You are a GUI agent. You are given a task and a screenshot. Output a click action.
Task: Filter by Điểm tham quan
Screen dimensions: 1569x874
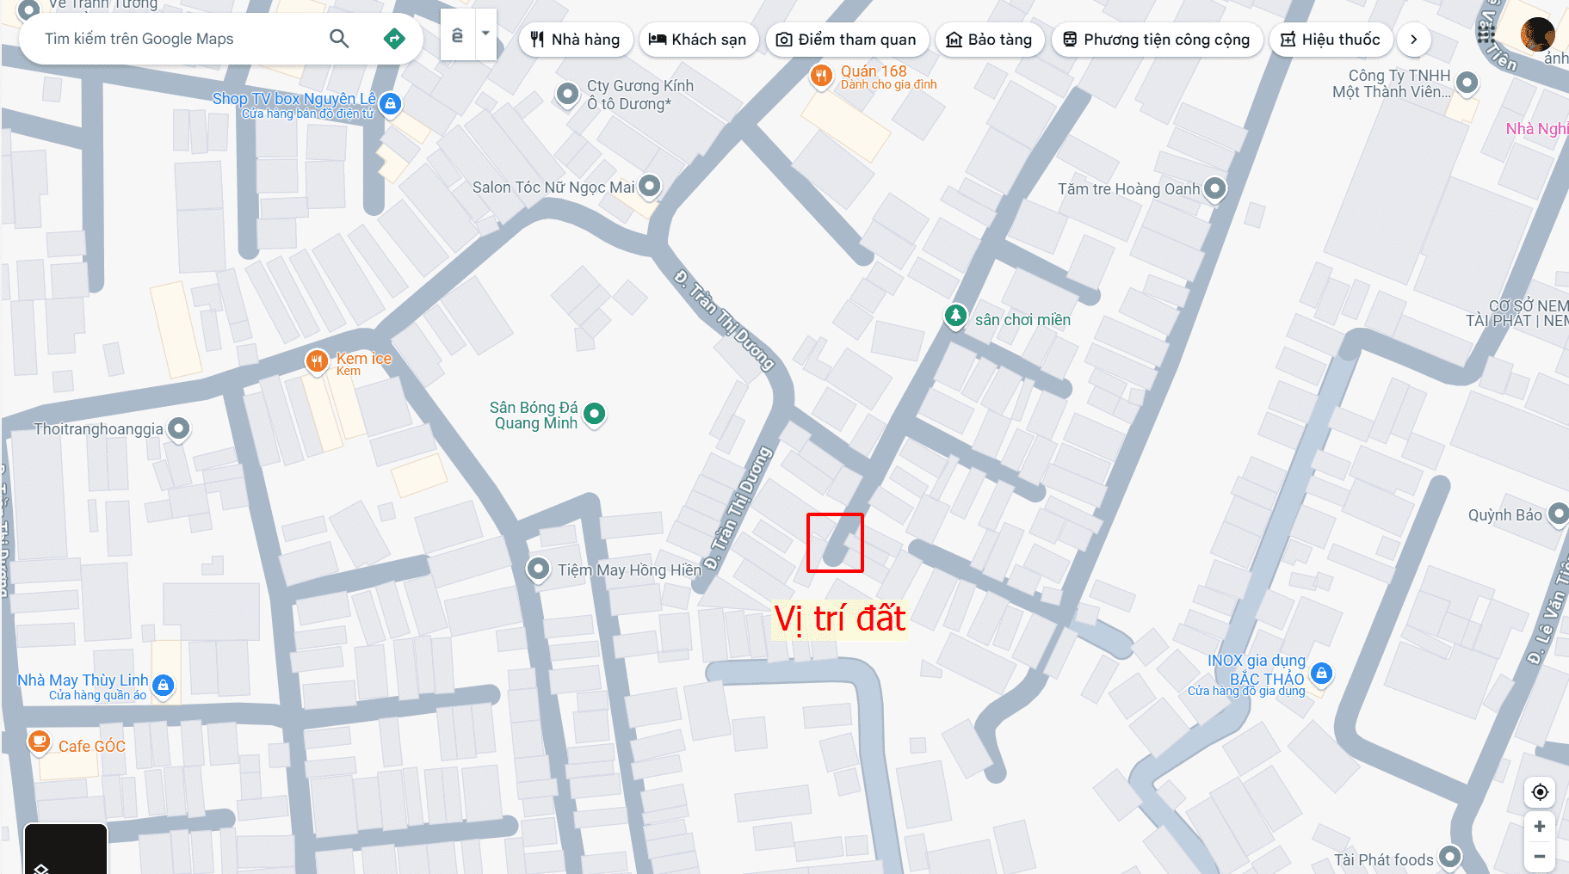pos(847,40)
